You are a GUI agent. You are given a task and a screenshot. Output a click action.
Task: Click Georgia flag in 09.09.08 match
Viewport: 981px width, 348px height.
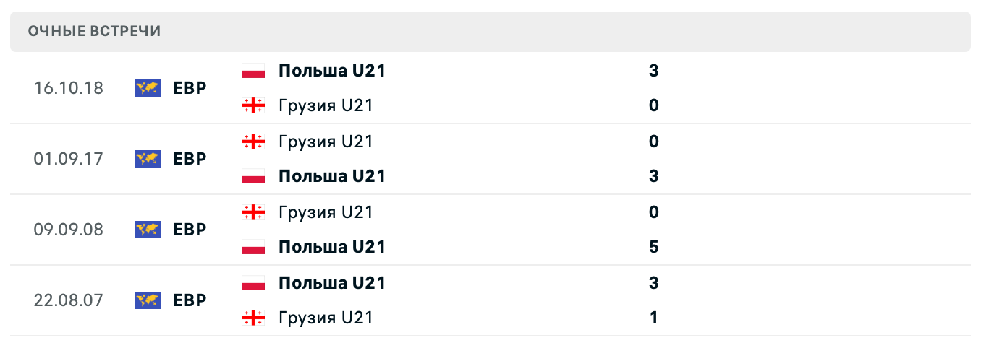point(252,212)
